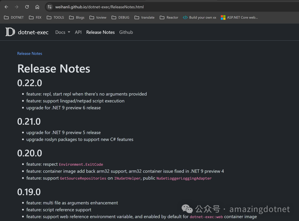The width and height of the screenshot is (299, 221).
Task: Open the DOTNET bookmarks folder
Action: coord(14,17)
